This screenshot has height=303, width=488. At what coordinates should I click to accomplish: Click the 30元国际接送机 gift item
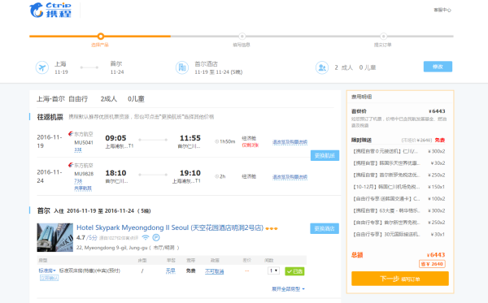coord(399,234)
